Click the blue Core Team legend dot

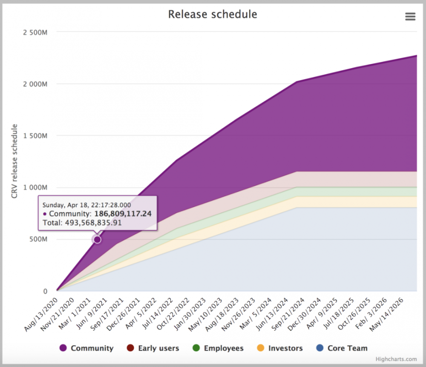pyautogui.click(x=320, y=348)
